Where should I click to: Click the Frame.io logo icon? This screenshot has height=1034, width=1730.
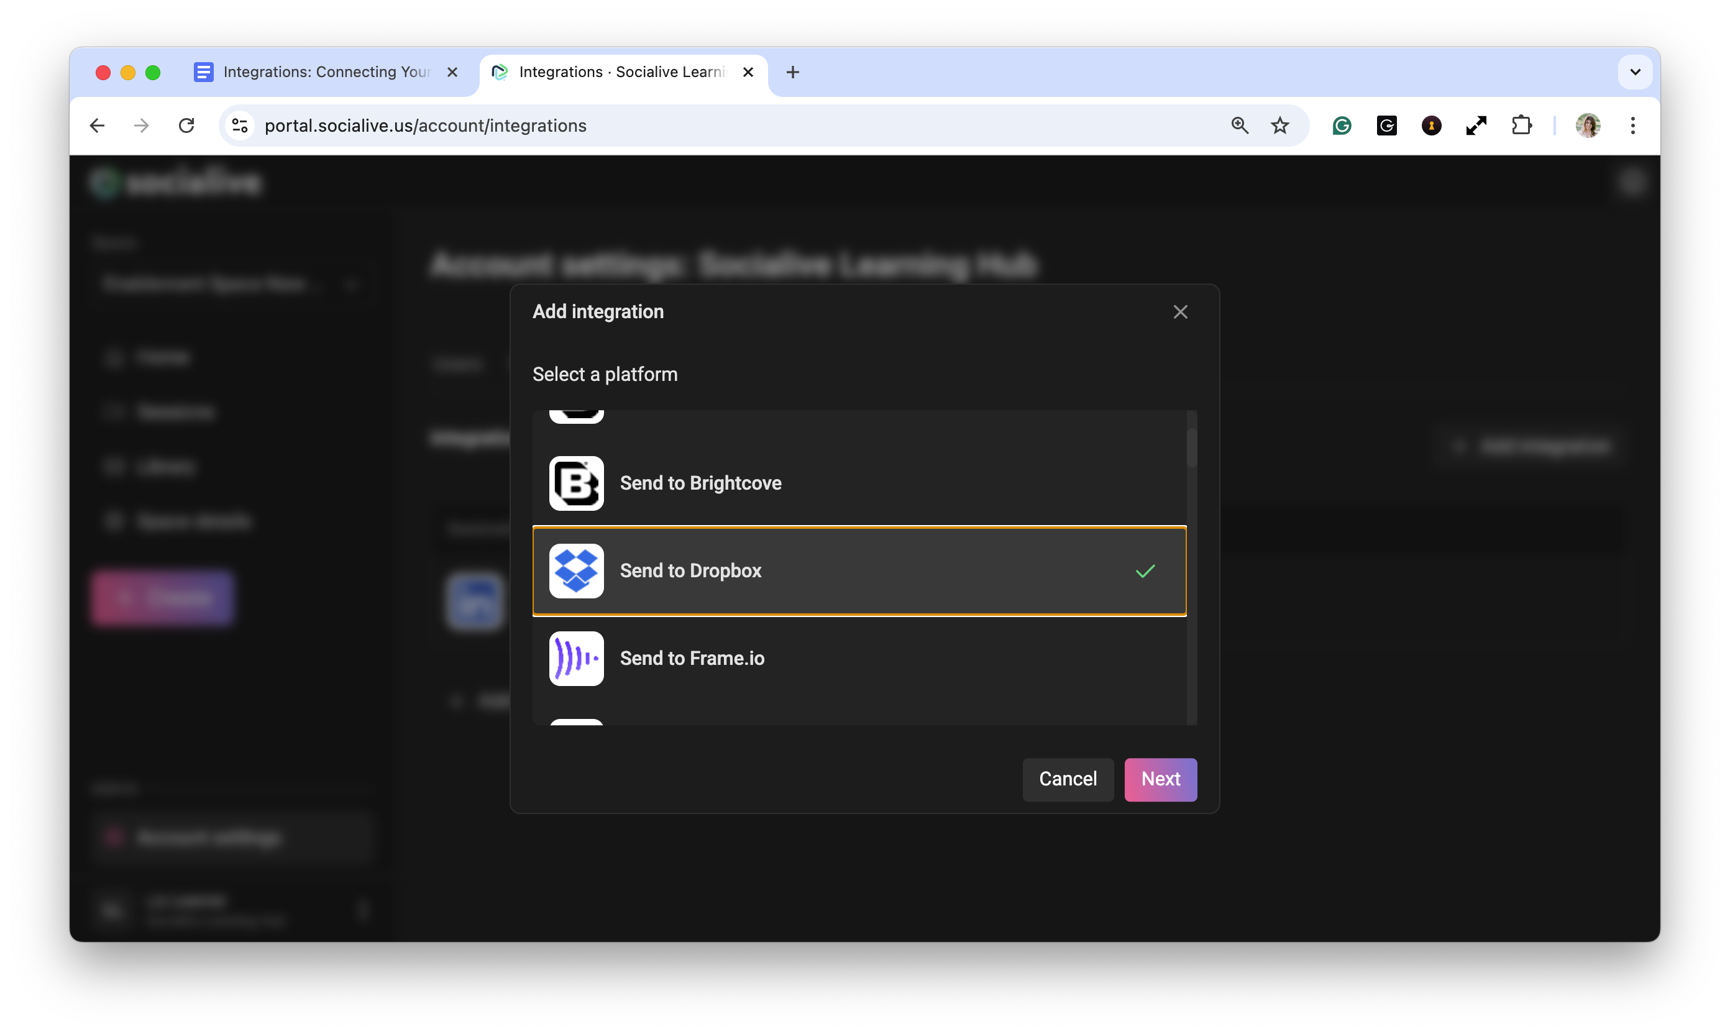576,658
